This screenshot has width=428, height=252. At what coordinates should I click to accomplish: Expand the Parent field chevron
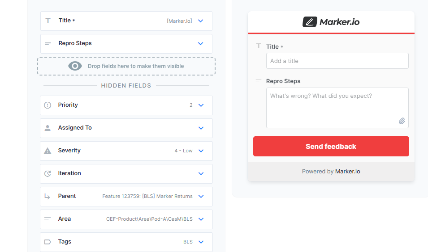[x=201, y=197]
